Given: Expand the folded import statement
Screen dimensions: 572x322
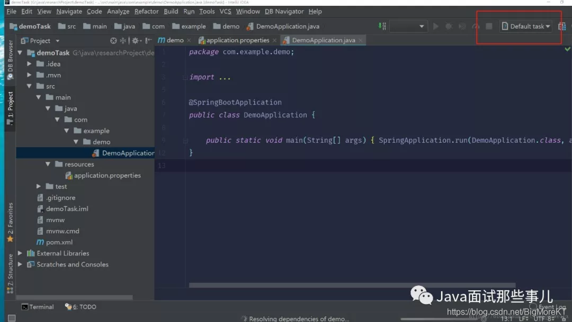Looking at the screenshot, I should pyautogui.click(x=185, y=77).
